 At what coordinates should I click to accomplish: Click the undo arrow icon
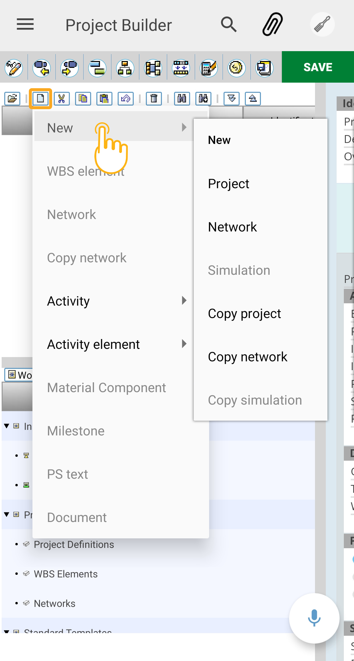[x=126, y=98]
